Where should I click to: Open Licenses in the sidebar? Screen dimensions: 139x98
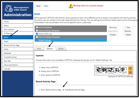coord(18,69)
